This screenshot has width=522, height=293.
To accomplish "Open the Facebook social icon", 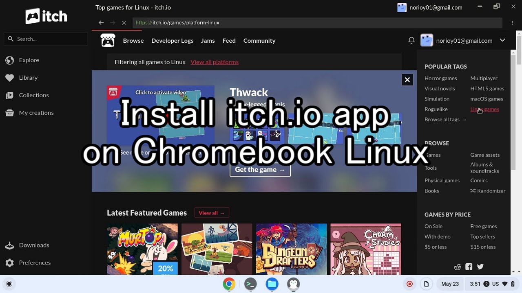I will 469,267.
